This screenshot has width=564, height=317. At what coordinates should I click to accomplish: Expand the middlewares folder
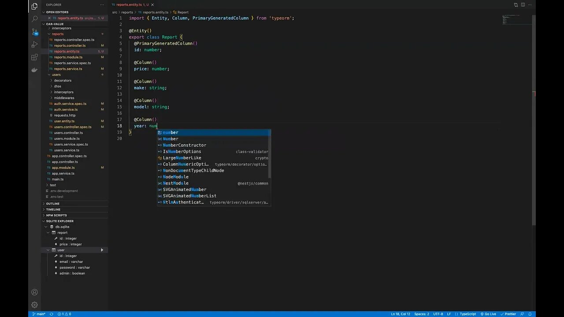tap(64, 98)
